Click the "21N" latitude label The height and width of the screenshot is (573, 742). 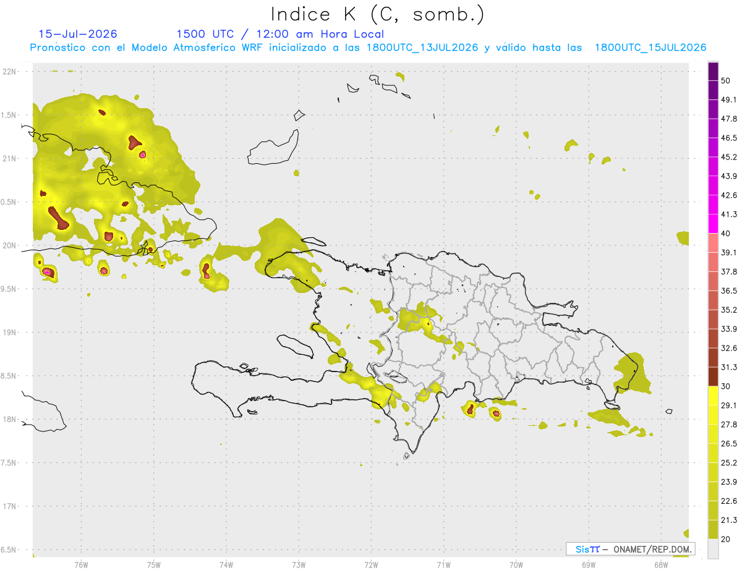(9, 158)
